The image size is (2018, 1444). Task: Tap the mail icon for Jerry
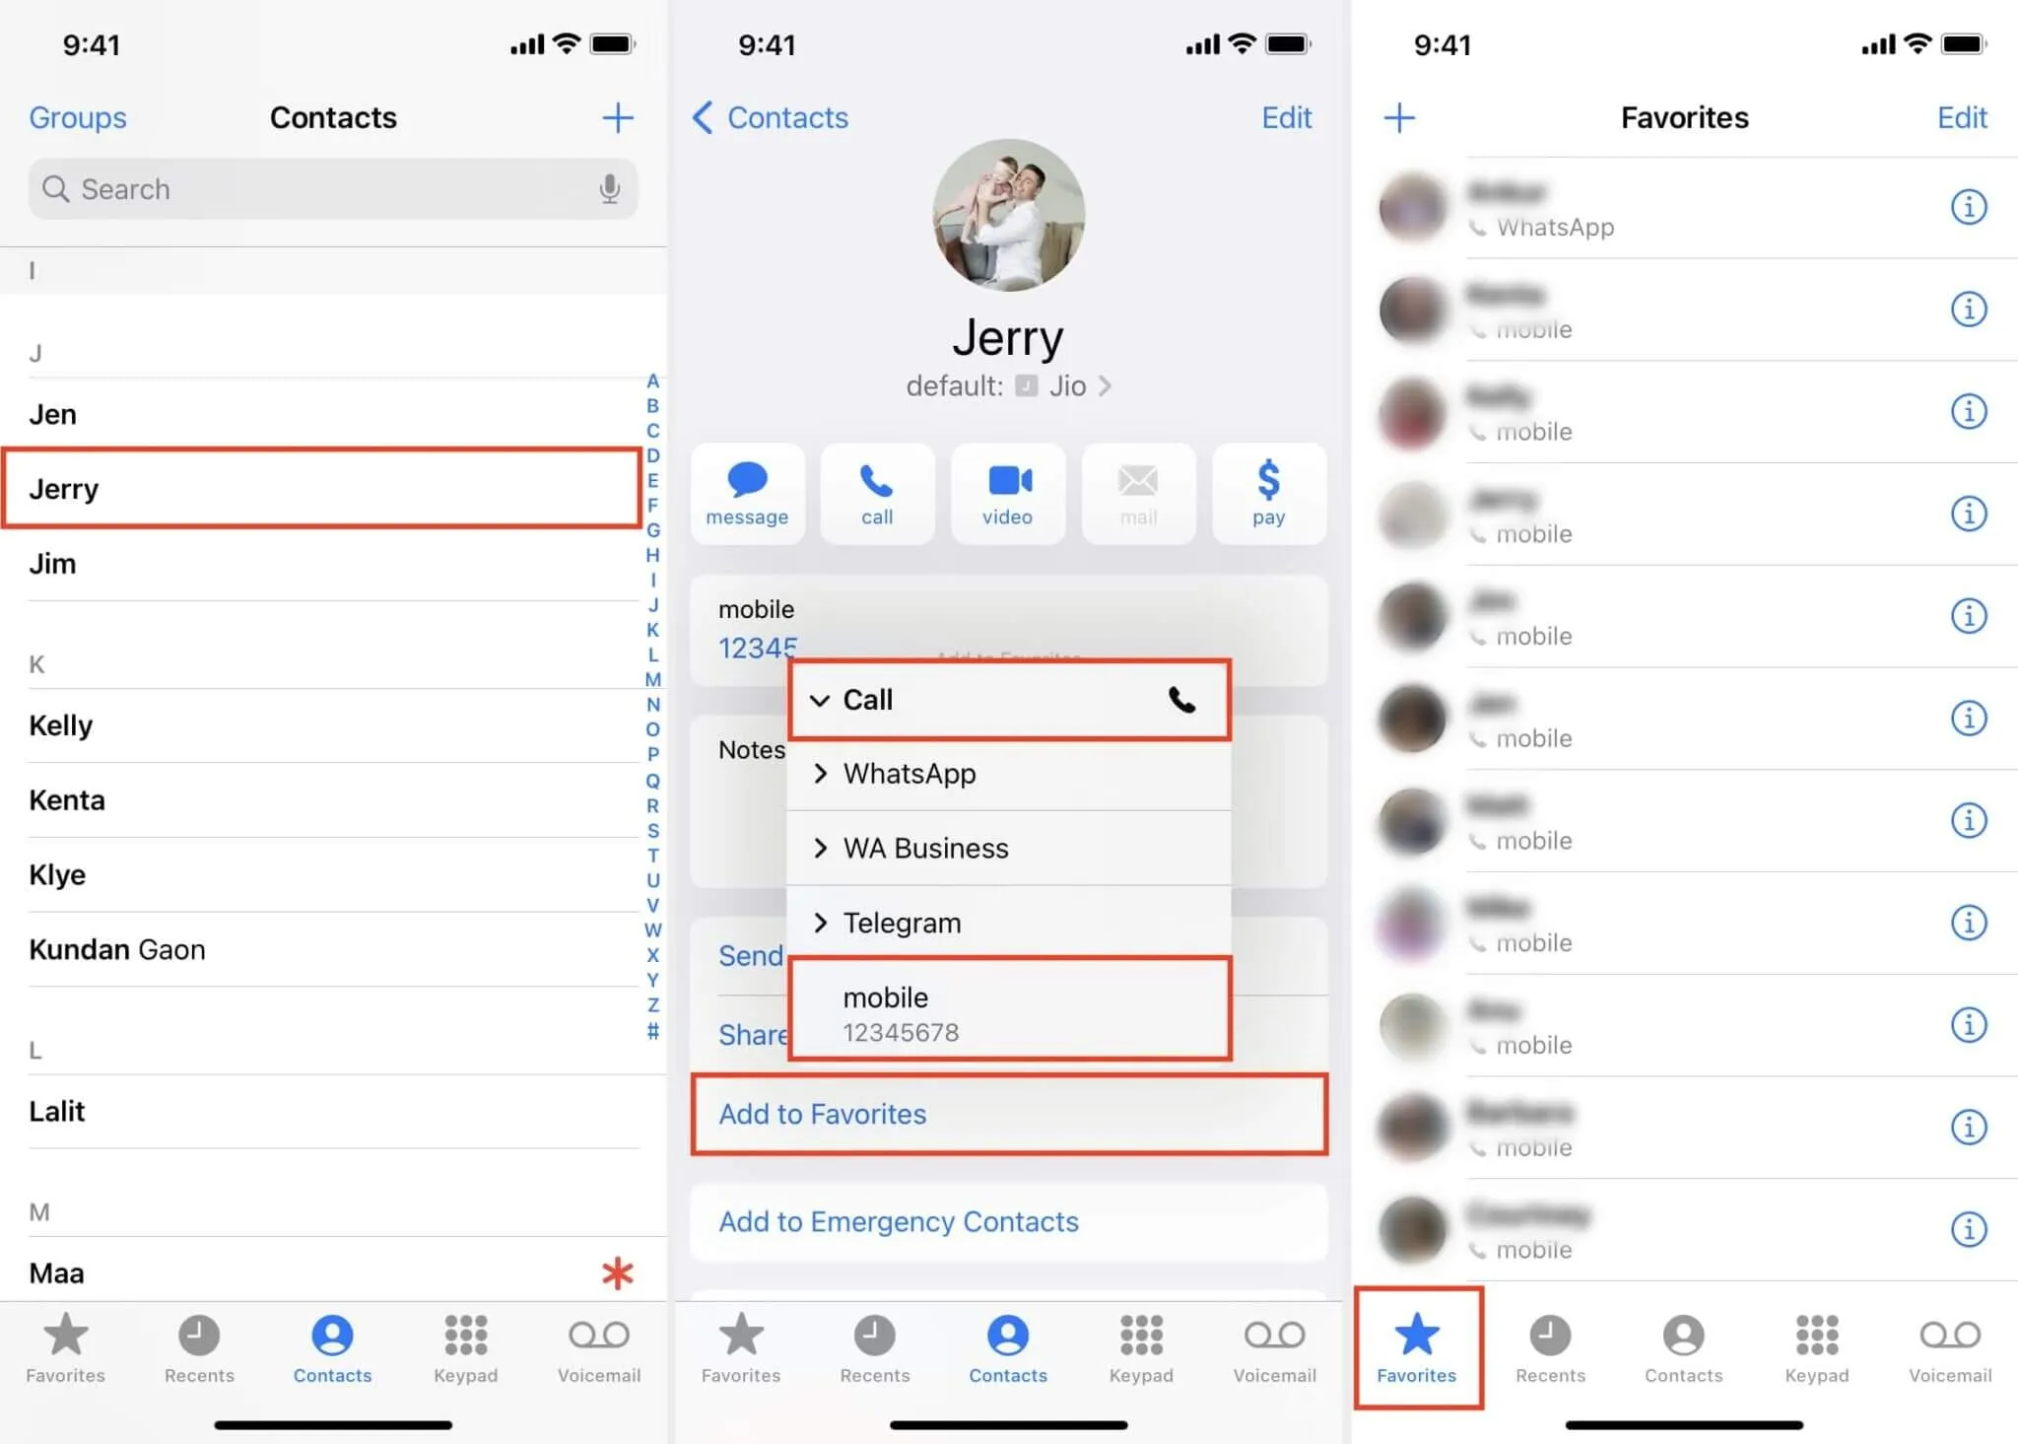1135,492
